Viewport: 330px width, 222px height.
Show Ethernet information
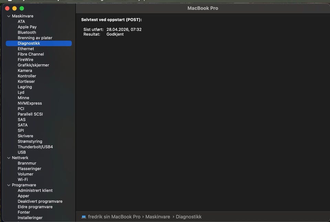[x=26, y=49]
